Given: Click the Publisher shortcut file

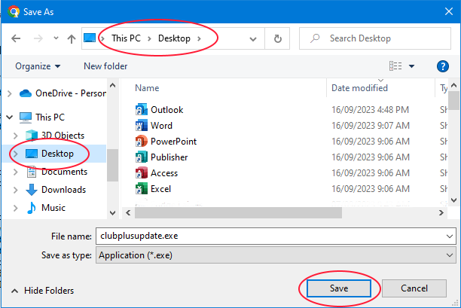Looking at the screenshot, I should coord(169,157).
